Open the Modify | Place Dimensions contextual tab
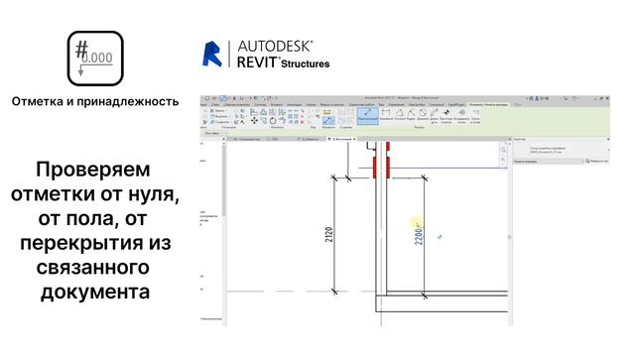Image resolution: width=635 pixels, height=357 pixels. (x=488, y=105)
